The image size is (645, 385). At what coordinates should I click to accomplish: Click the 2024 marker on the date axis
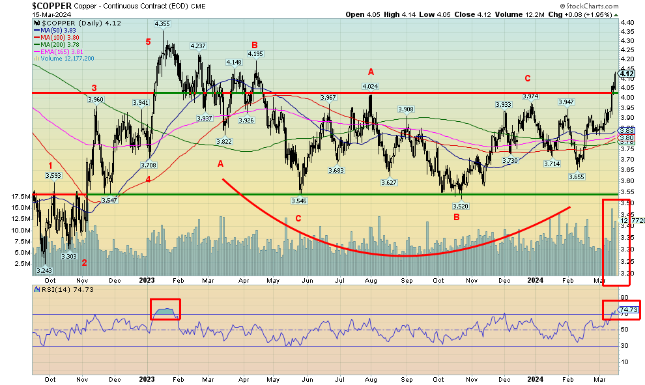coord(537,379)
